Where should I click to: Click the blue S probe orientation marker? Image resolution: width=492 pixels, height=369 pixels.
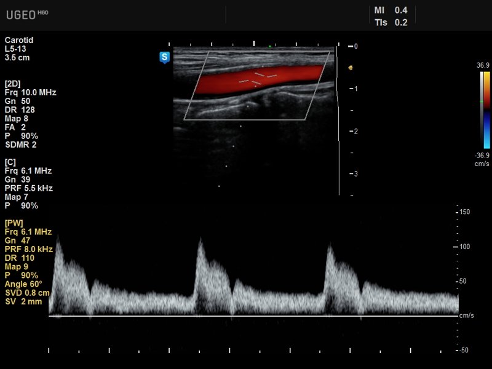click(x=164, y=58)
